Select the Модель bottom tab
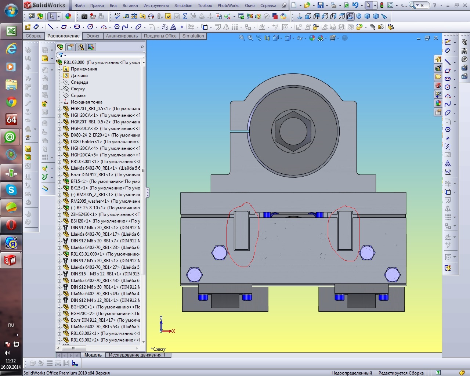The height and width of the screenshot is (376, 470). pyautogui.click(x=93, y=355)
